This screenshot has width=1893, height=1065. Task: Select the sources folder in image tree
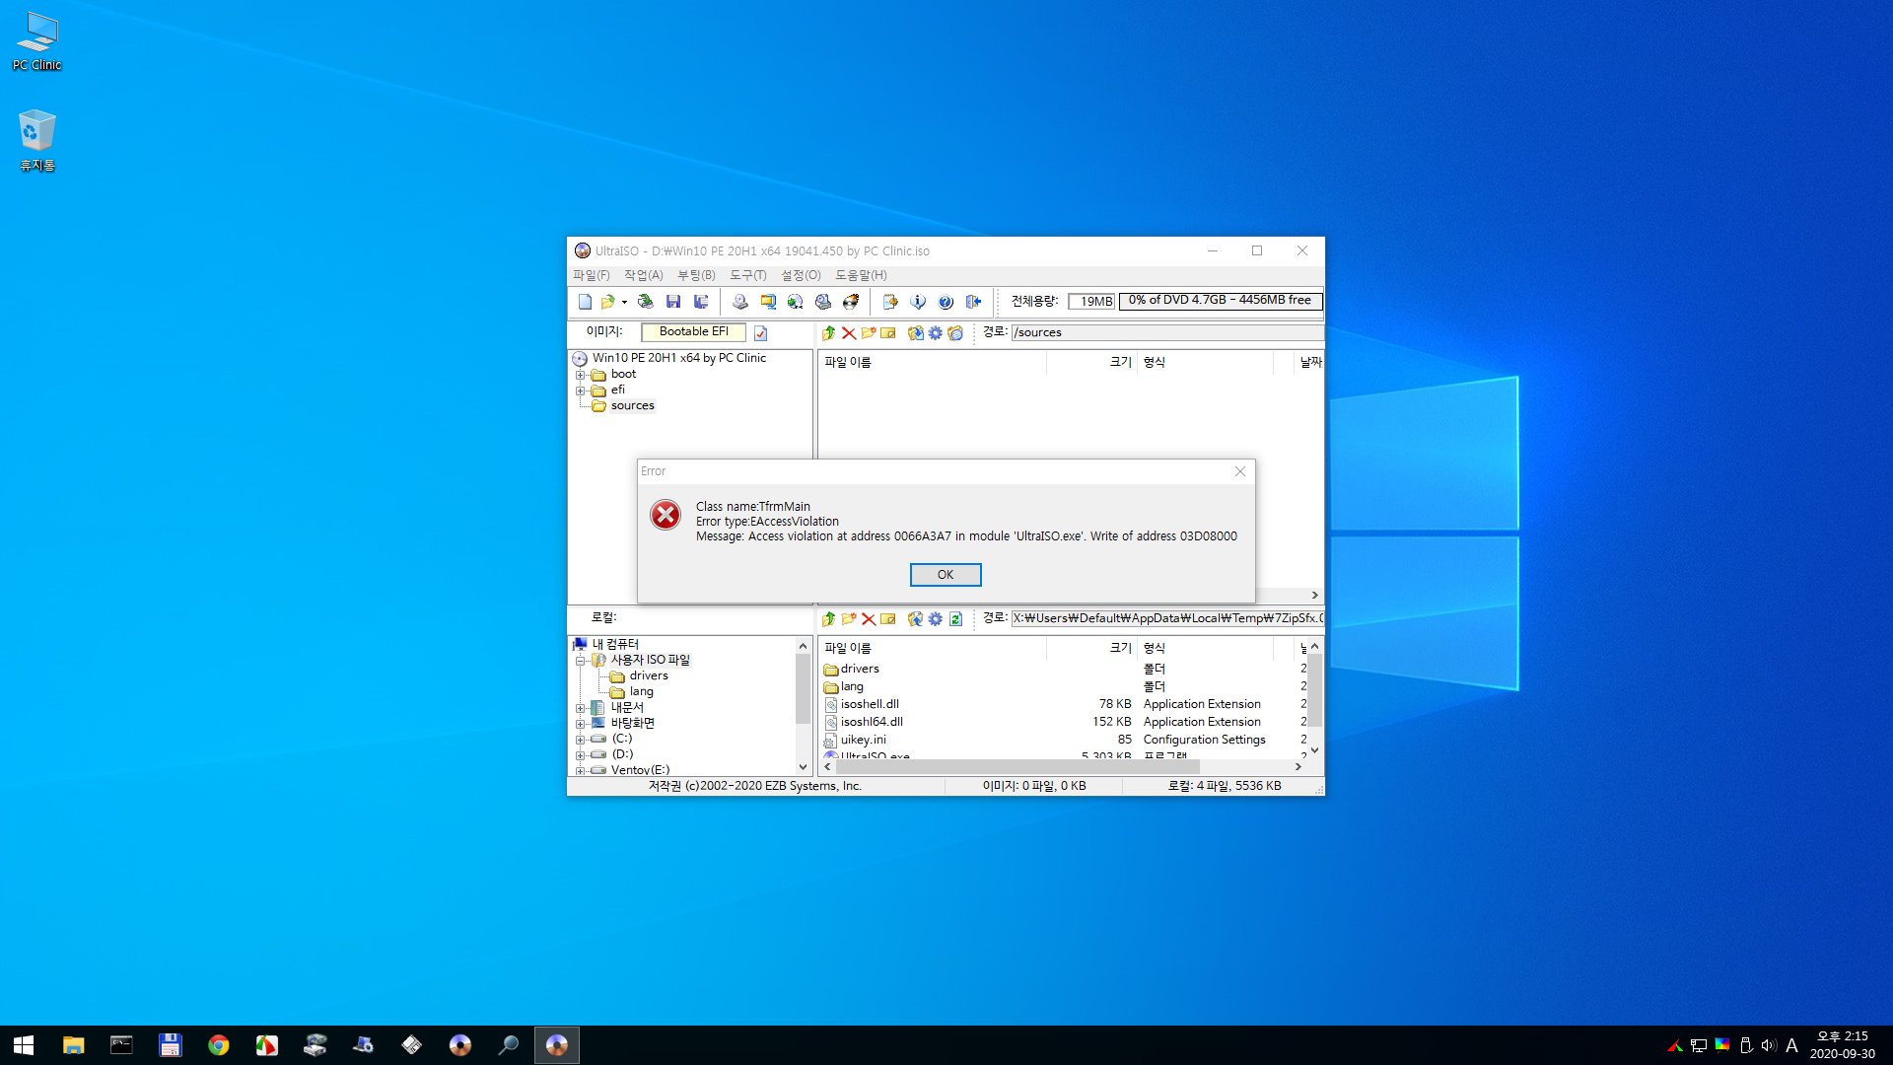632,405
